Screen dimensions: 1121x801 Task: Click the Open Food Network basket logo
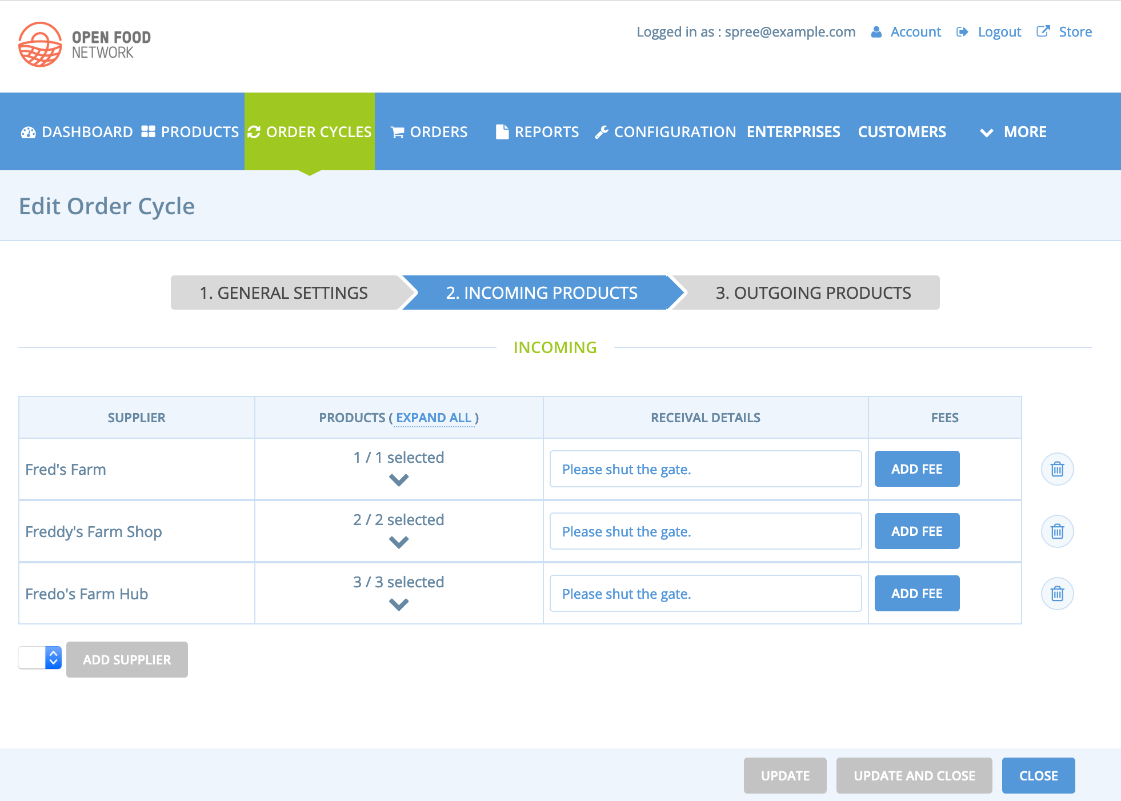click(40, 45)
